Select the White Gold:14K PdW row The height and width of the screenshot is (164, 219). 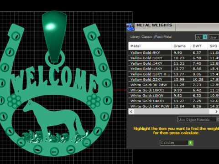174,106
